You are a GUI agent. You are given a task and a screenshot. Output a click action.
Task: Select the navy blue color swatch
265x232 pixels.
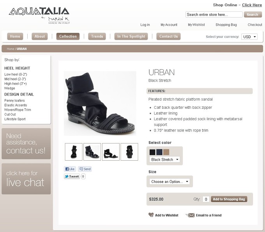pos(159,152)
